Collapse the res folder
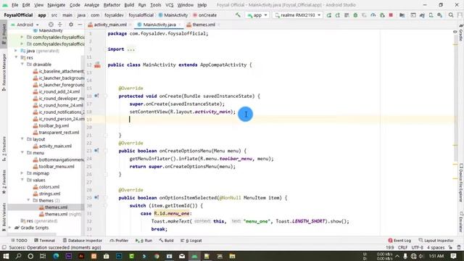Viewport: 464px width, 261px height. click(16, 57)
